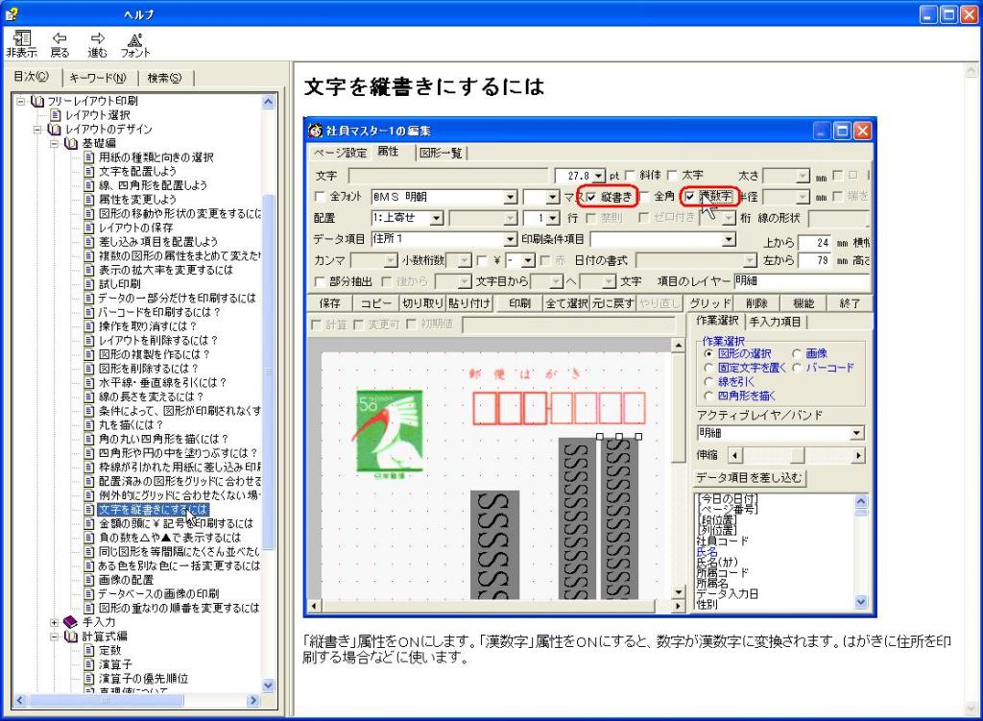Click the book icon beside 手入力
The image size is (983, 721).
[x=71, y=622]
